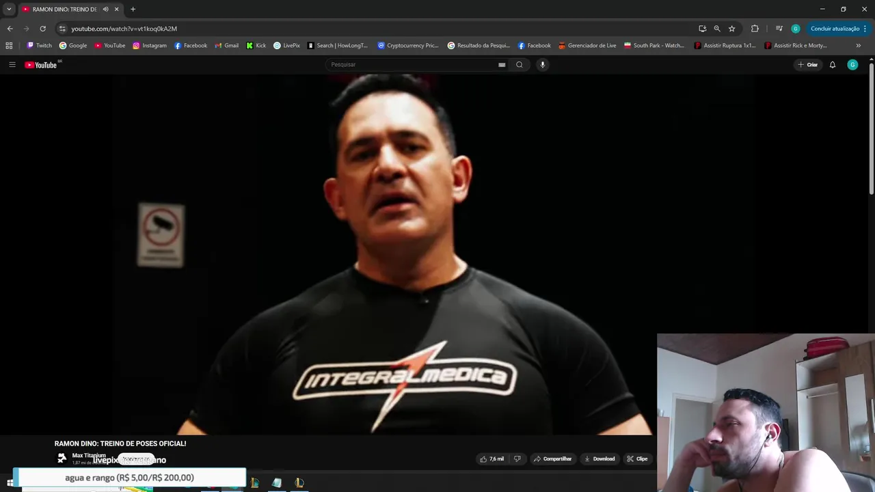
Task: Close the RAMON DINO tab
Action: 117,10
